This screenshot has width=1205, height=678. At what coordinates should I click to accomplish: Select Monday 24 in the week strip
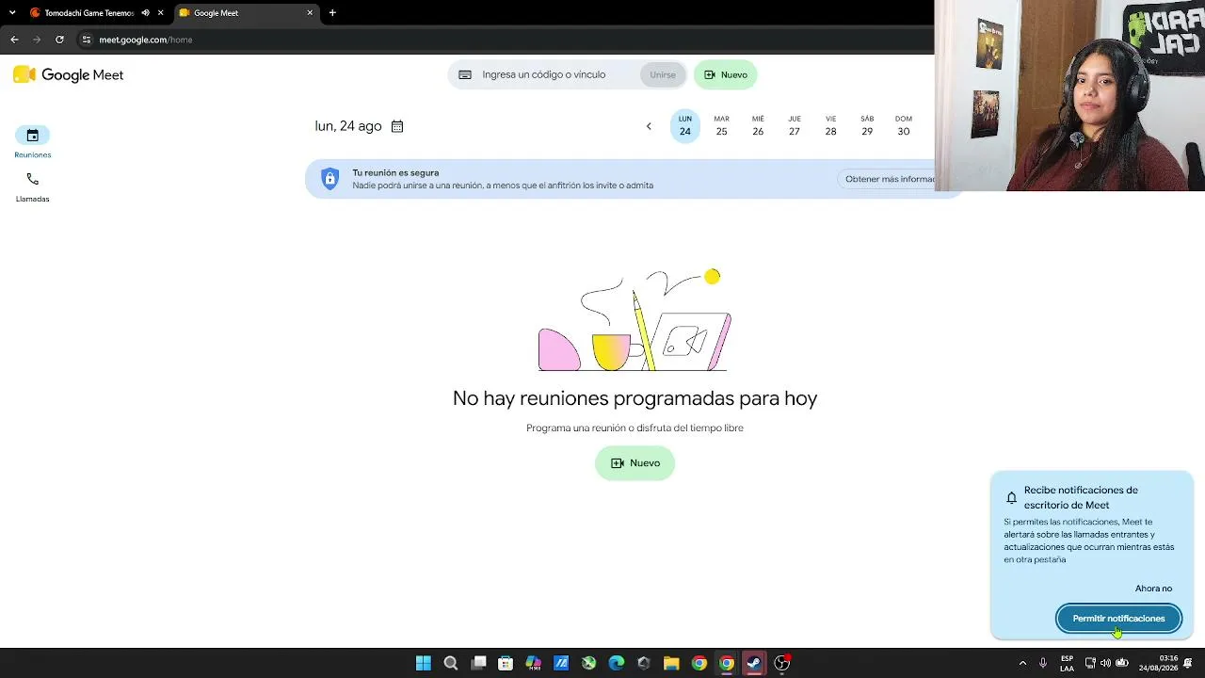[684, 126]
